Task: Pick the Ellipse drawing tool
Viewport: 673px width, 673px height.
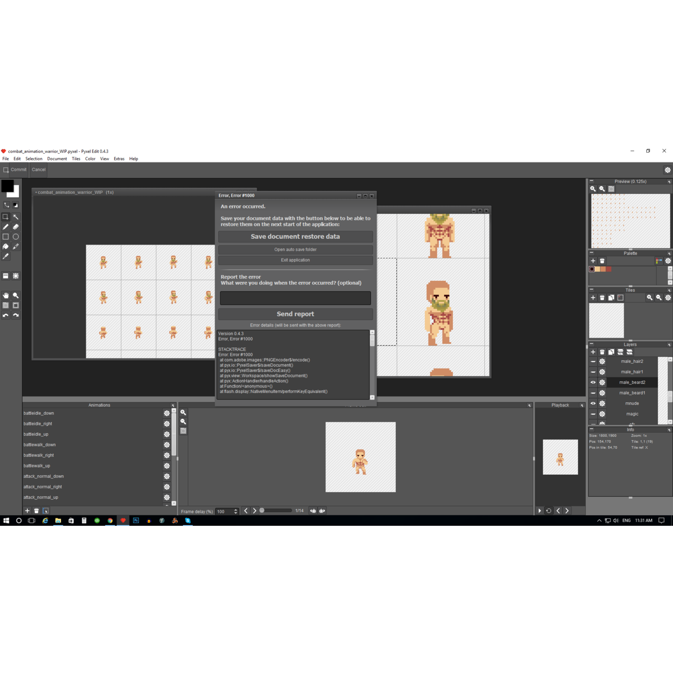Action: (x=16, y=237)
